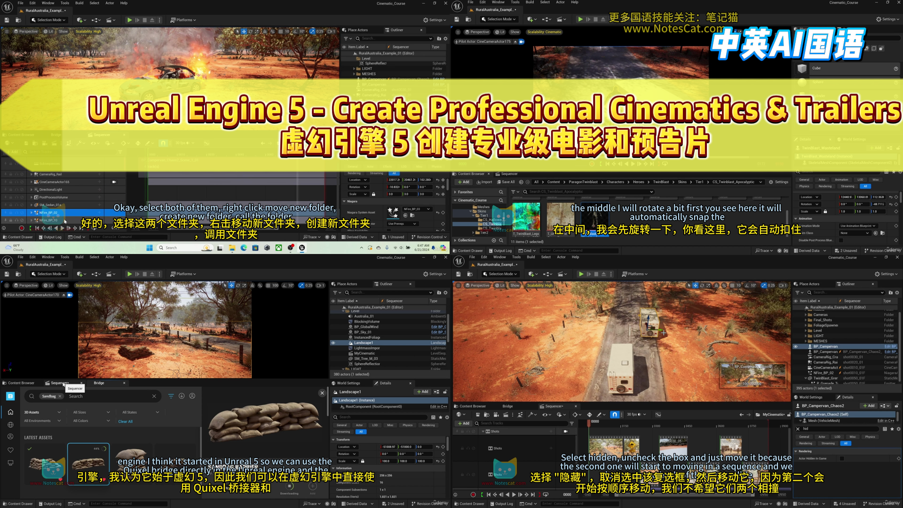The height and width of the screenshot is (508, 903).
Task: Open Sequencer curve editor icon
Action: pos(658,414)
